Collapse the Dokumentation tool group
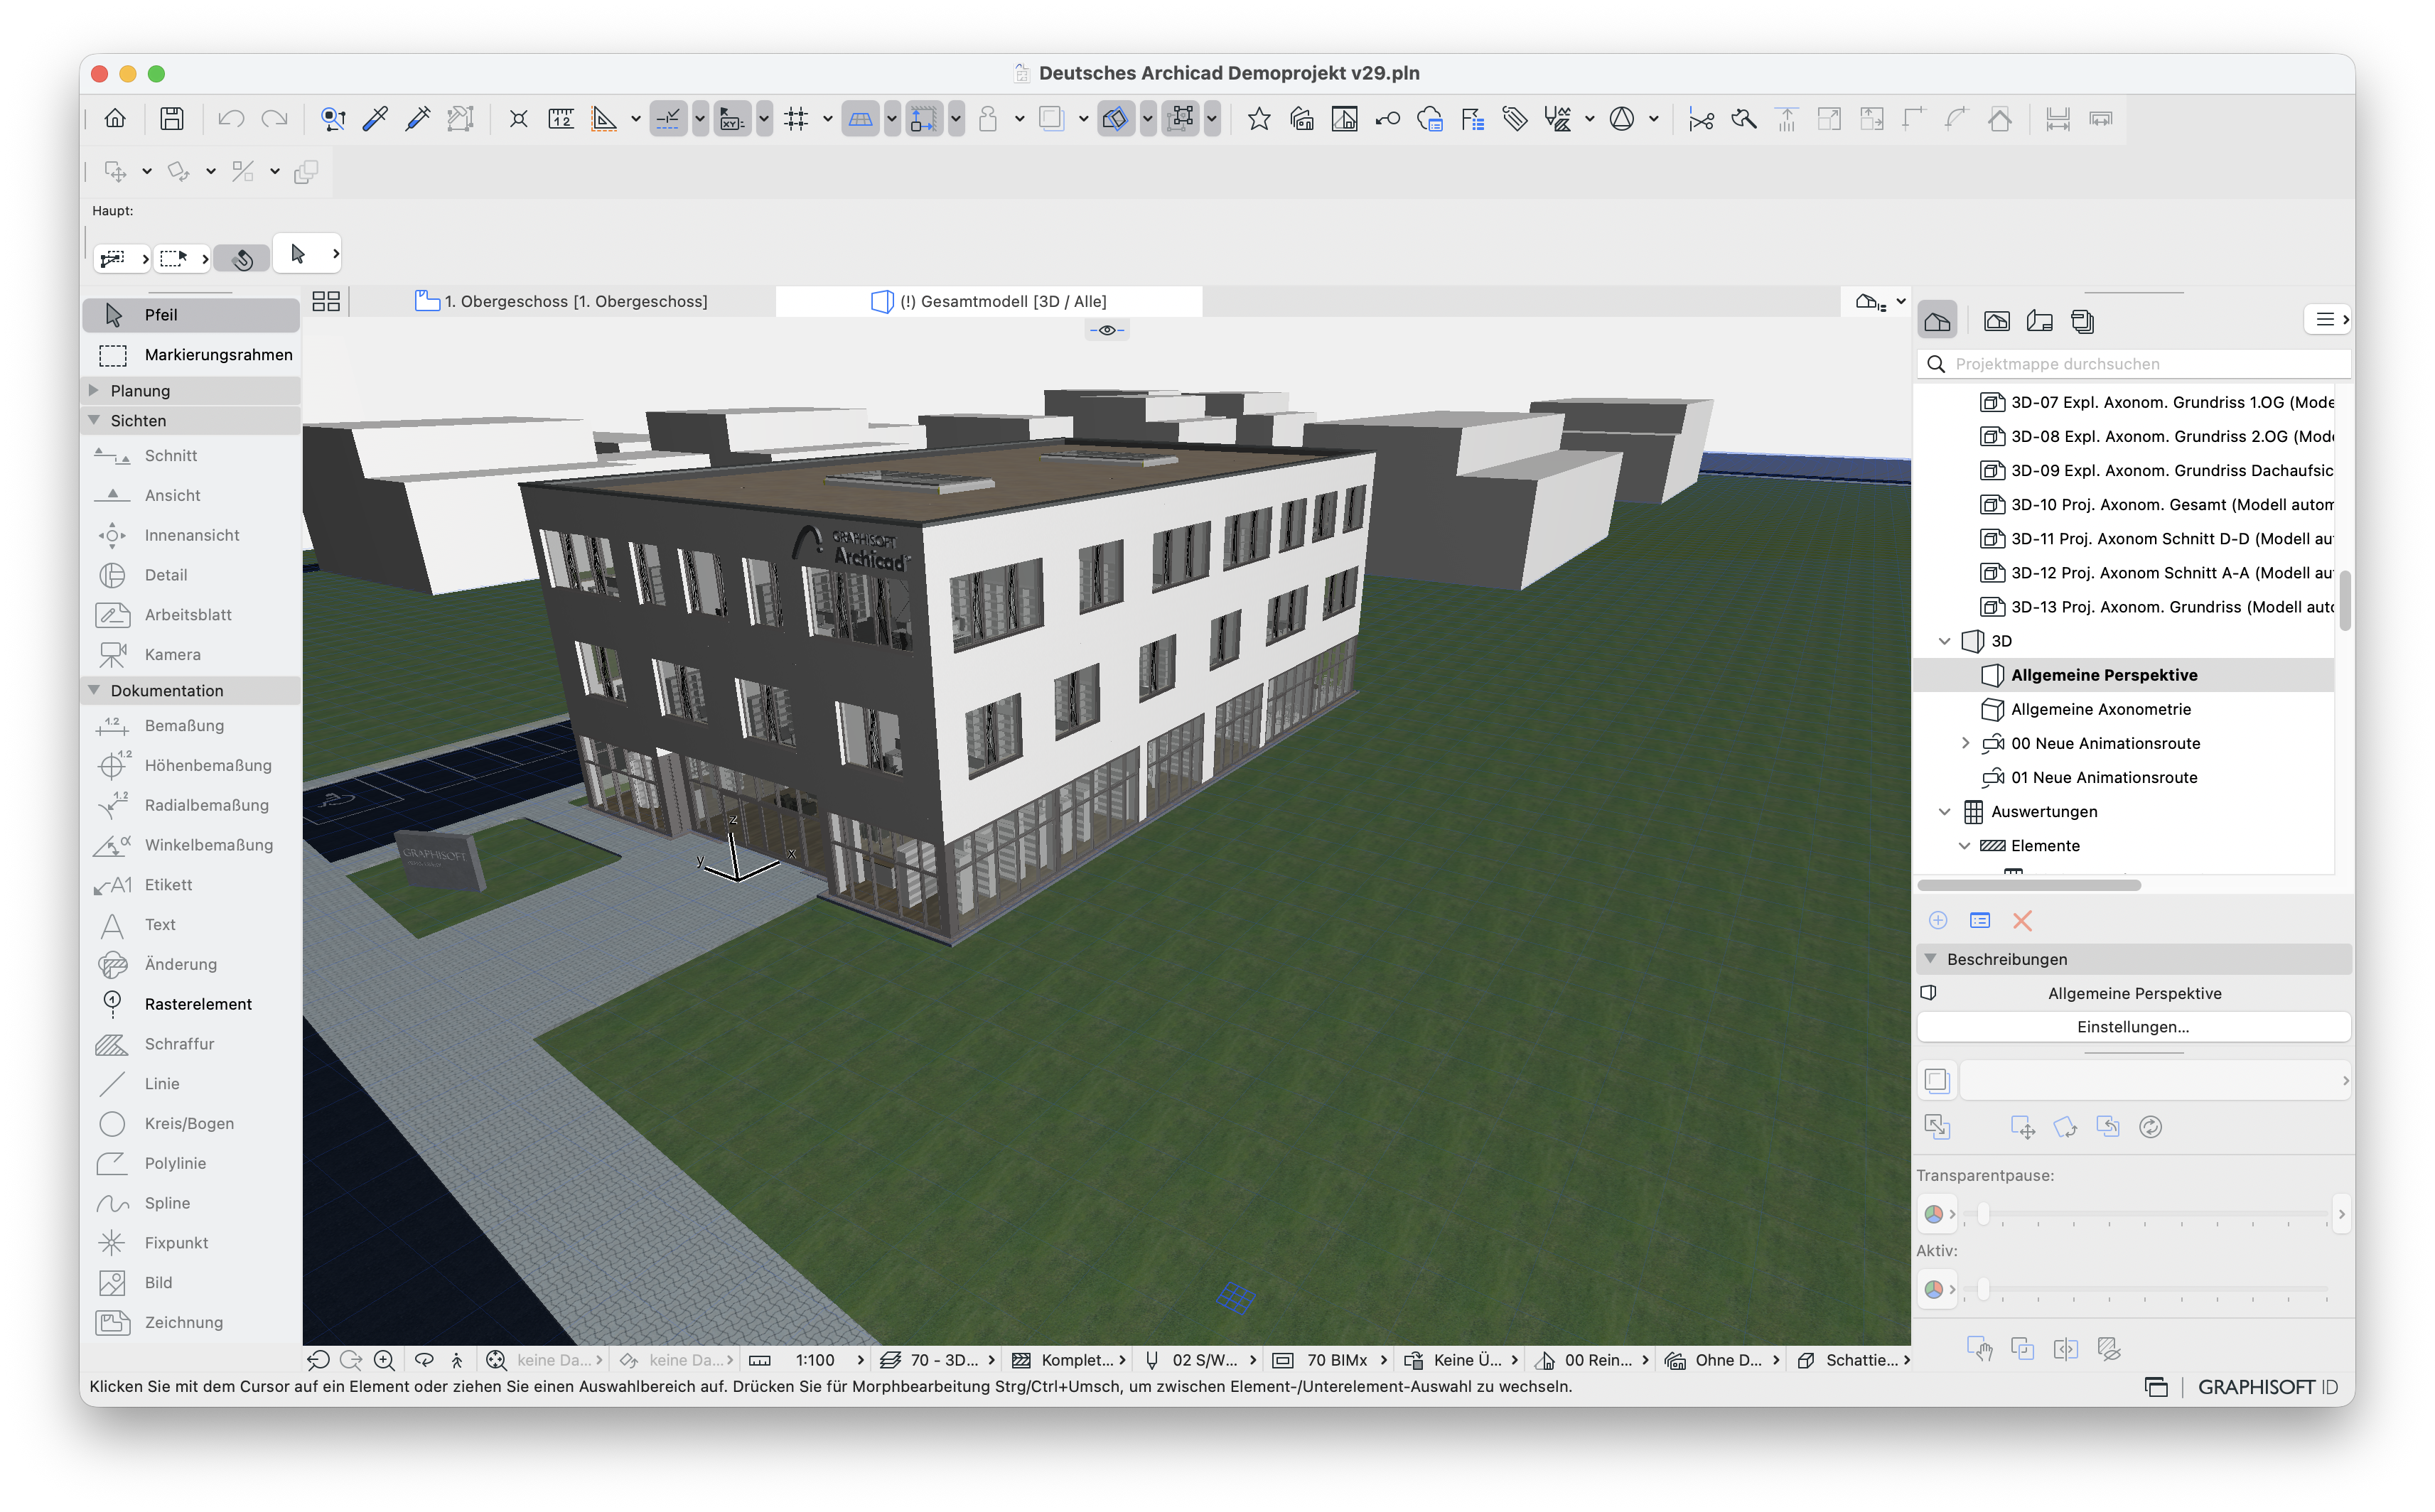Image resolution: width=2435 pixels, height=1512 pixels. click(94, 690)
